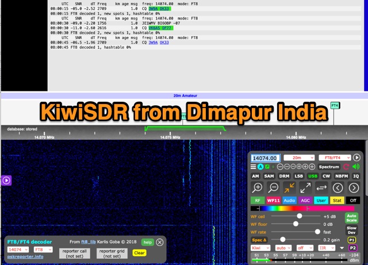
Task: Click the max zoom out expand icon
Action: pos(306,188)
